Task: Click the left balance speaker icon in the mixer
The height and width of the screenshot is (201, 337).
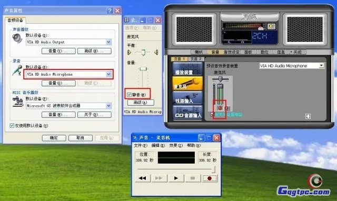Action: click(129, 52)
